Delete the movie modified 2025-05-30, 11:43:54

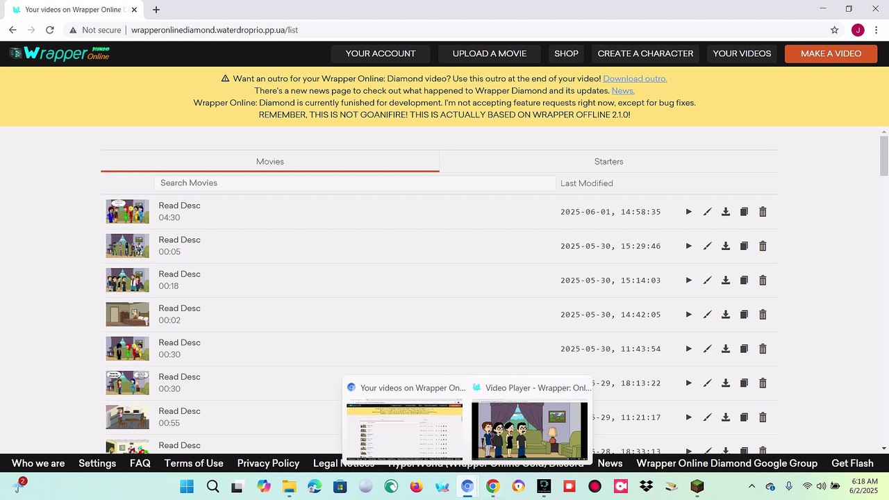[x=763, y=349]
